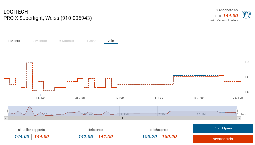Toggle the Produktpreis series button

tap(223, 128)
